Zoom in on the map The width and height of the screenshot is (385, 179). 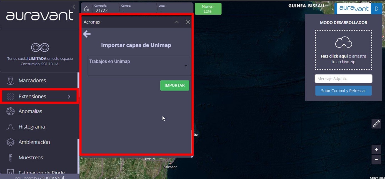tap(376, 150)
